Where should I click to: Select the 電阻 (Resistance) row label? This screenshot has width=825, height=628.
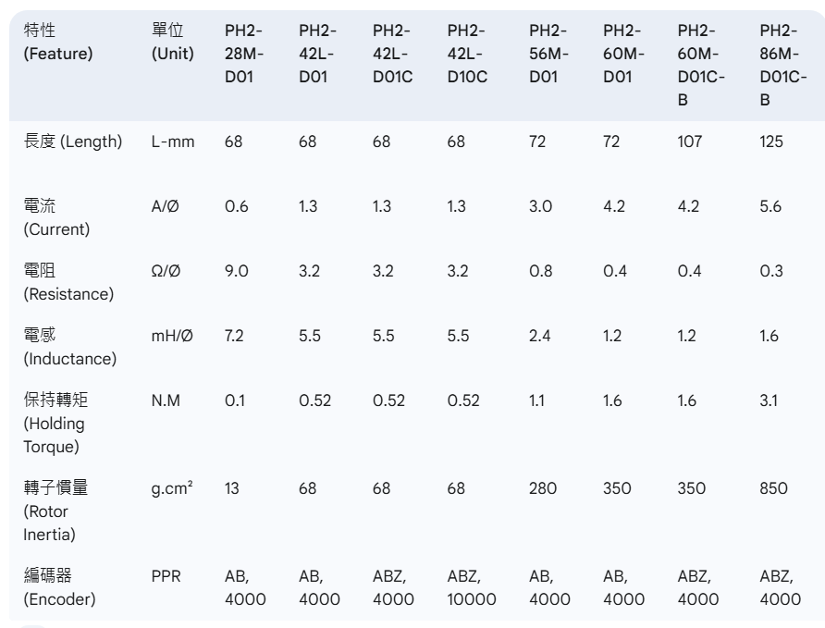(68, 282)
